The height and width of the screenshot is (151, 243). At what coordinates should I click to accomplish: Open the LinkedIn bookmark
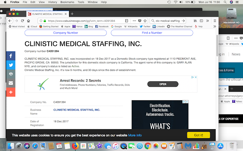[x=159, y=26]
